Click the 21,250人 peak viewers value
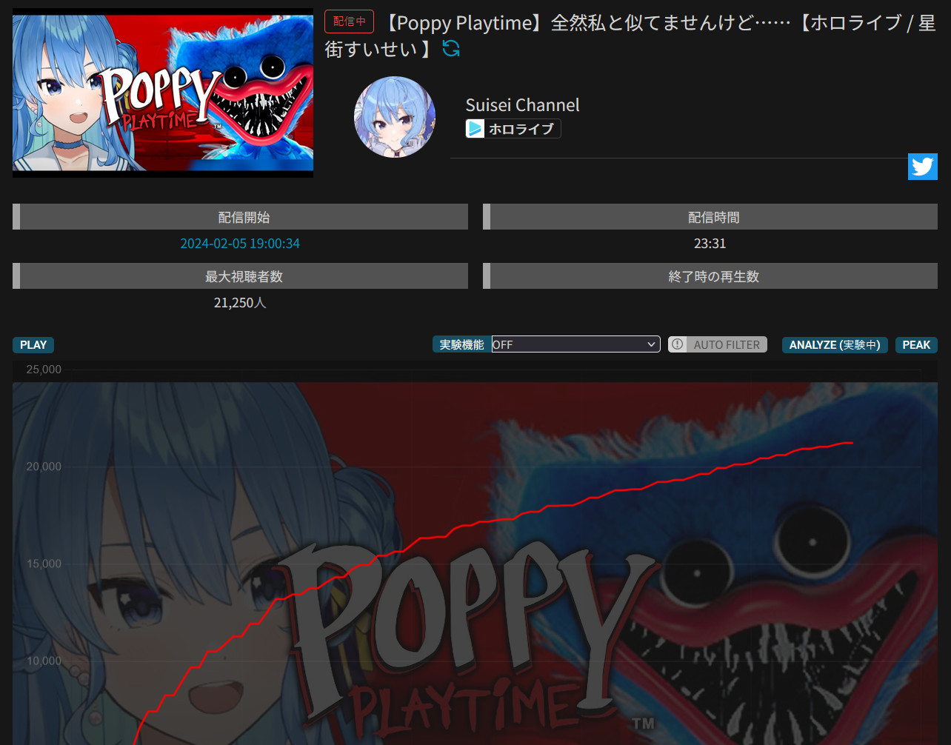The width and height of the screenshot is (951, 745). pyautogui.click(x=240, y=303)
